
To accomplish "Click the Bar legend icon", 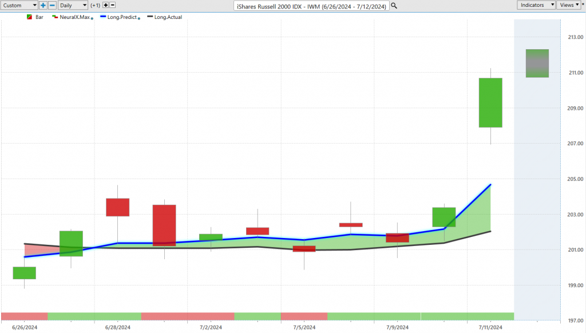I will pyautogui.click(x=30, y=17).
